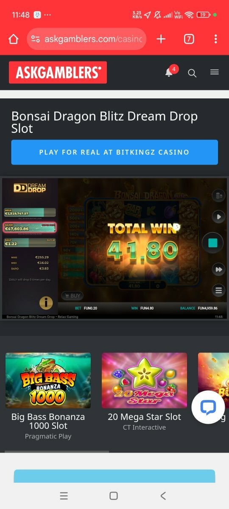
Task: Open a new tab with plus icon
Action: tap(161, 39)
